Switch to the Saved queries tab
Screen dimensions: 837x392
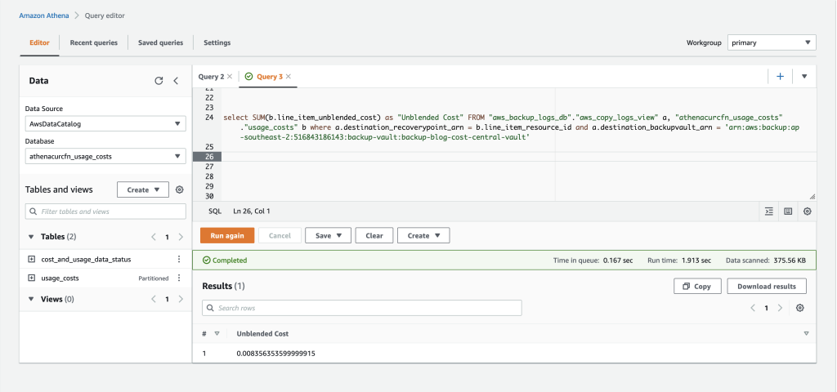pyautogui.click(x=160, y=42)
